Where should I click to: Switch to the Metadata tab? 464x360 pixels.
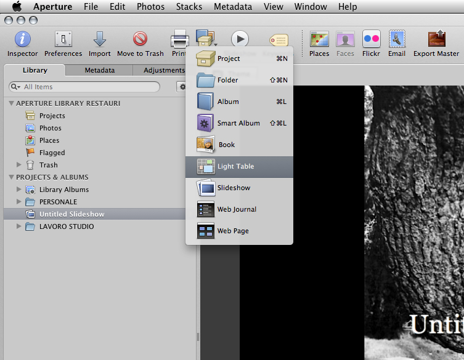click(99, 70)
